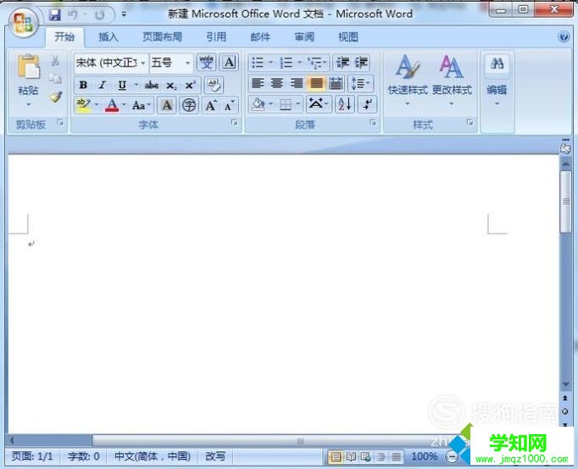Center align text
This screenshot has height=469, width=578.
point(277,83)
